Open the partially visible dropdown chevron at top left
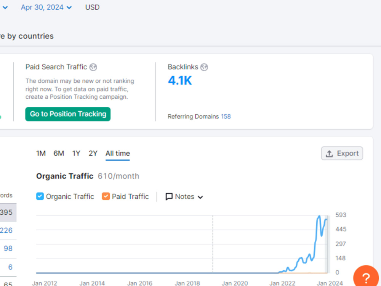The height and width of the screenshot is (286, 381). coord(5,8)
